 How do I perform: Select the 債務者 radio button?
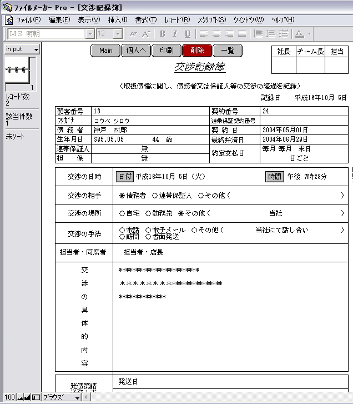point(122,196)
